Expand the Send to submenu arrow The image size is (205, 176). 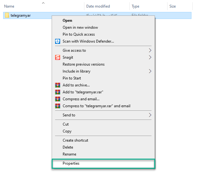point(150,115)
